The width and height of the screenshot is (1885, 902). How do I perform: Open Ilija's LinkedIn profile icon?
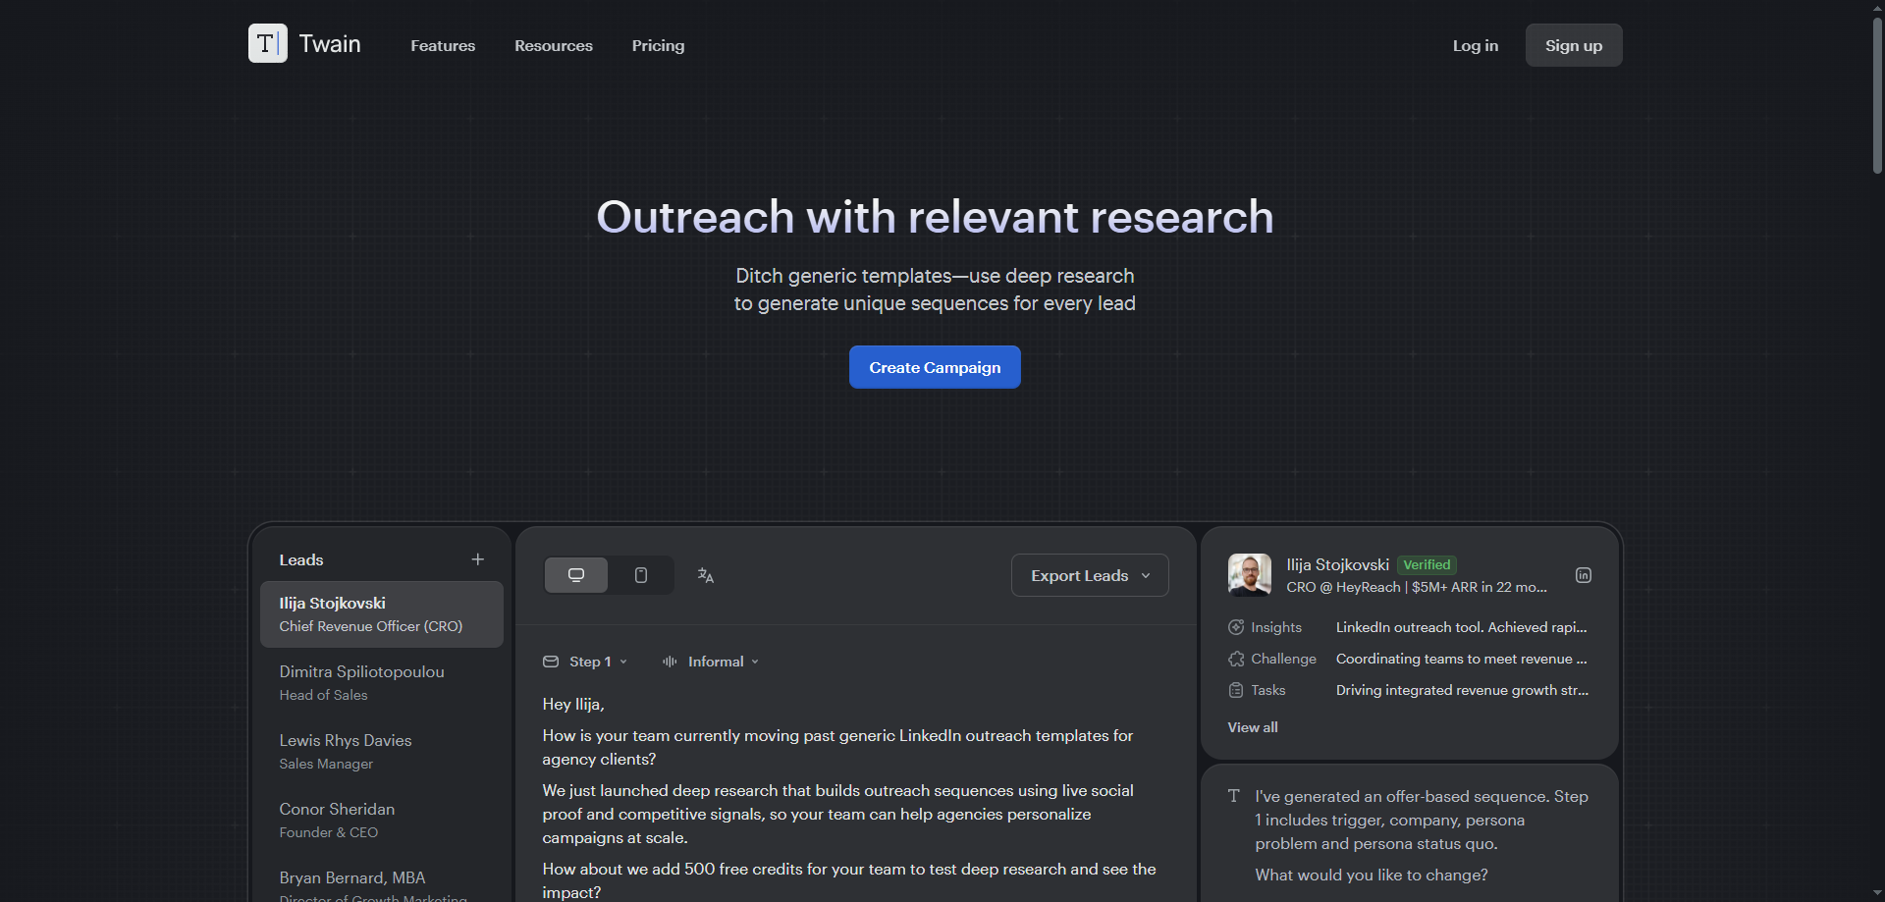(1583, 576)
